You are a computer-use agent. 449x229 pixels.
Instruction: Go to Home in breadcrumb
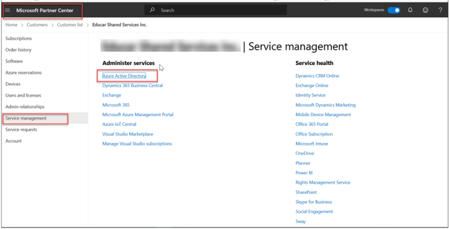[11, 25]
